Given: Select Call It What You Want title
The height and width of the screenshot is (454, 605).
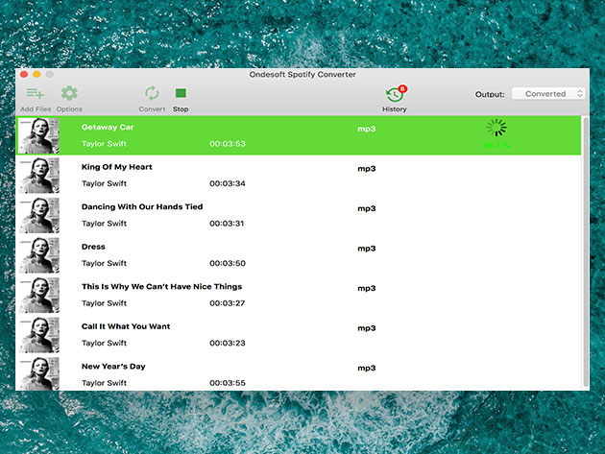Looking at the screenshot, I should pos(126,326).
